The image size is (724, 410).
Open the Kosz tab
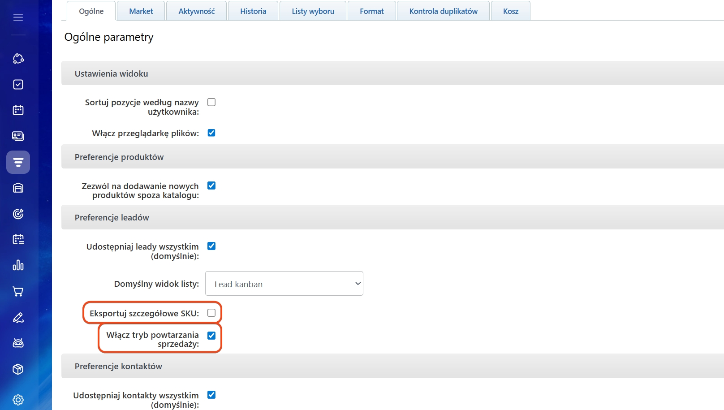tap(510, 11)
